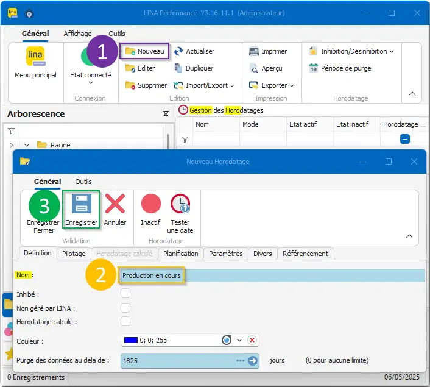Toggle the Inhibé checkbox
430x387 pixels.
coord(125,293)
